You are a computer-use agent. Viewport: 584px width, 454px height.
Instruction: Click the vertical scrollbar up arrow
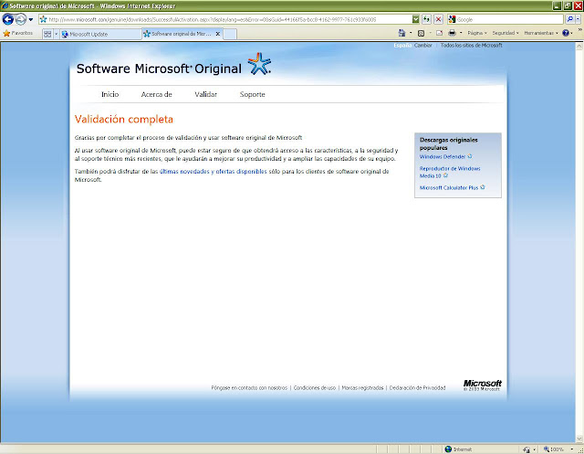[579, 47]
